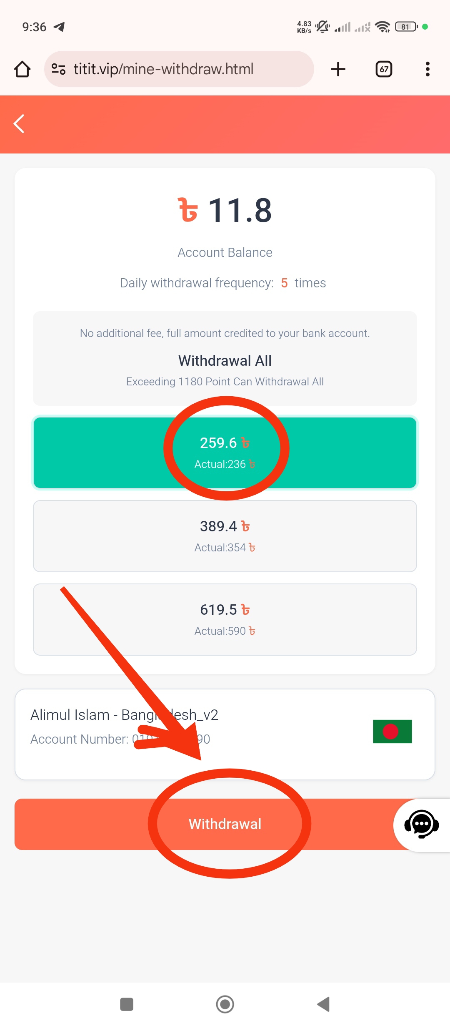Tap the browser home icon
The image size is (450, 1026).
(22, 69)
